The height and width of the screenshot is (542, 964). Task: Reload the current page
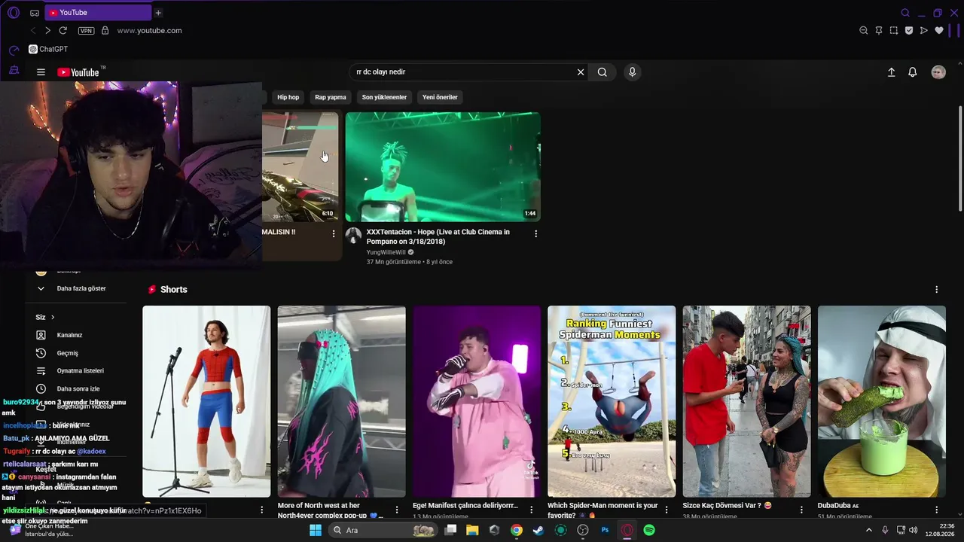point(63,31)
